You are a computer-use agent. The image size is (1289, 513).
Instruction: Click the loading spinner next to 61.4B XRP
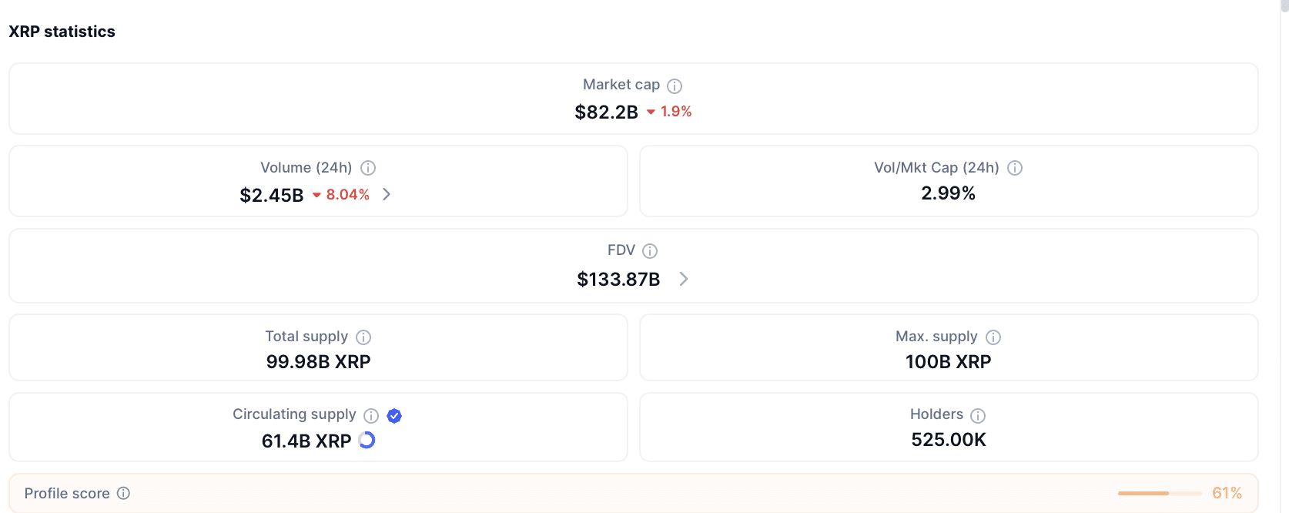click(x=366, y=440)
